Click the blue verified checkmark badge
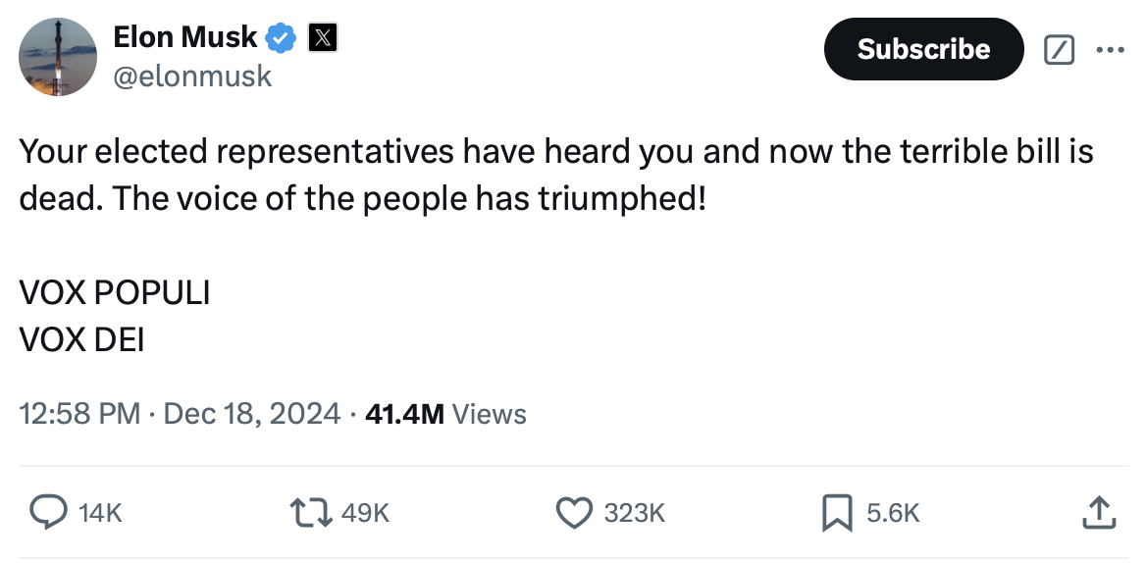The width and height of the screenshot is (1146, 563). coord(282,38)
